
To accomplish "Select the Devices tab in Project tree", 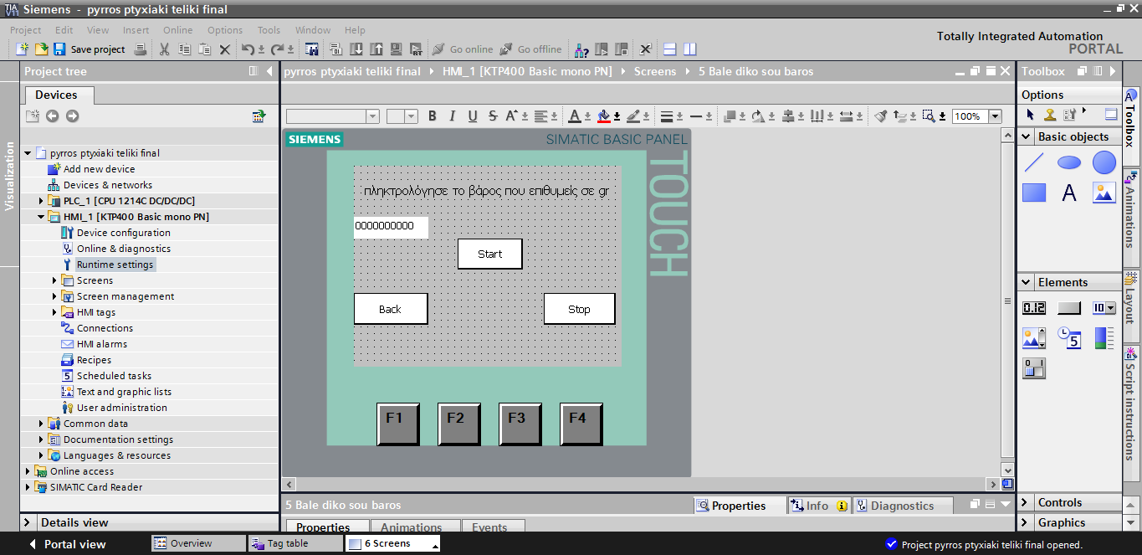I will pos(56,95).
